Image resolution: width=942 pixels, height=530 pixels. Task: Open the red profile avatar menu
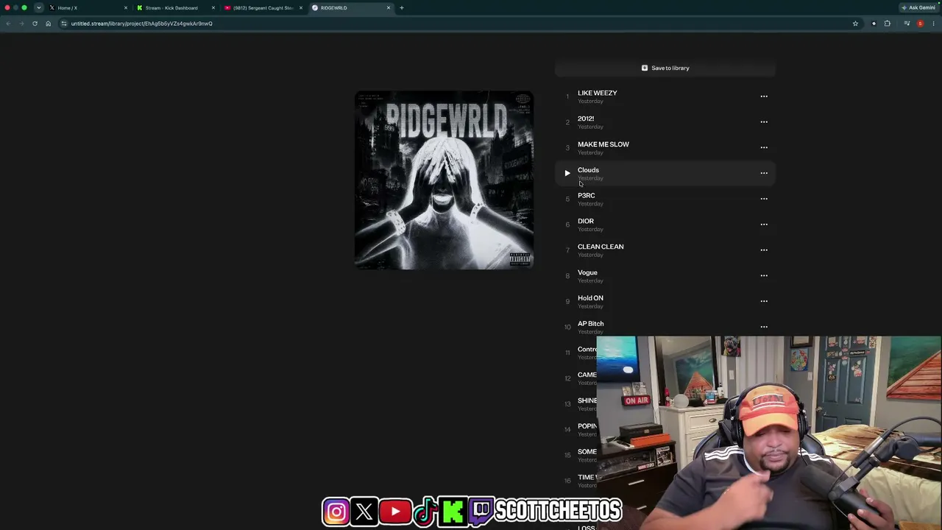point(920,24)
